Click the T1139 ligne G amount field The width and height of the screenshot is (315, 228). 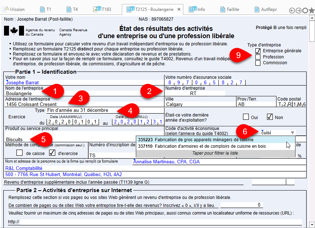[x=273, y=182]
